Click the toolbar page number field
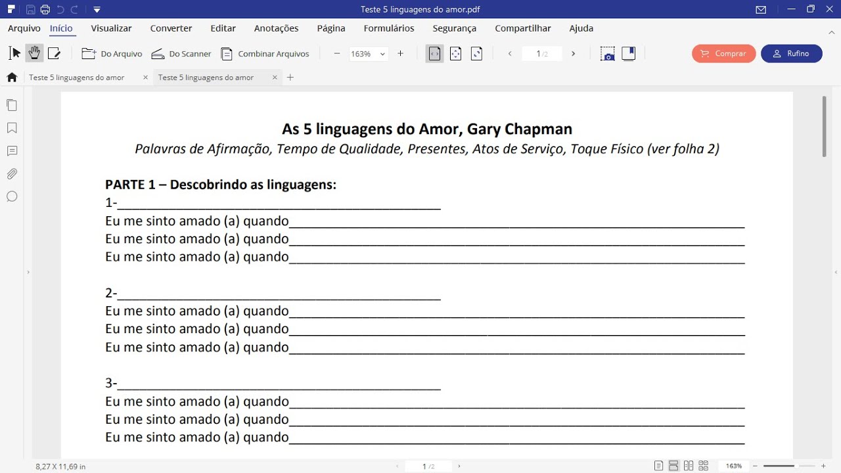841x473 pixels. pyautogui.click(x=542, y=54)
